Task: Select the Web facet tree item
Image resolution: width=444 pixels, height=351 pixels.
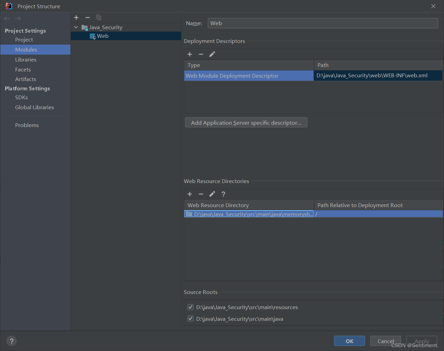Action: tap(126, 36)
